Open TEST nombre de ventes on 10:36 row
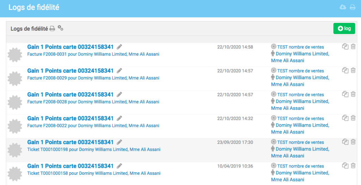 tap(300, 166)
